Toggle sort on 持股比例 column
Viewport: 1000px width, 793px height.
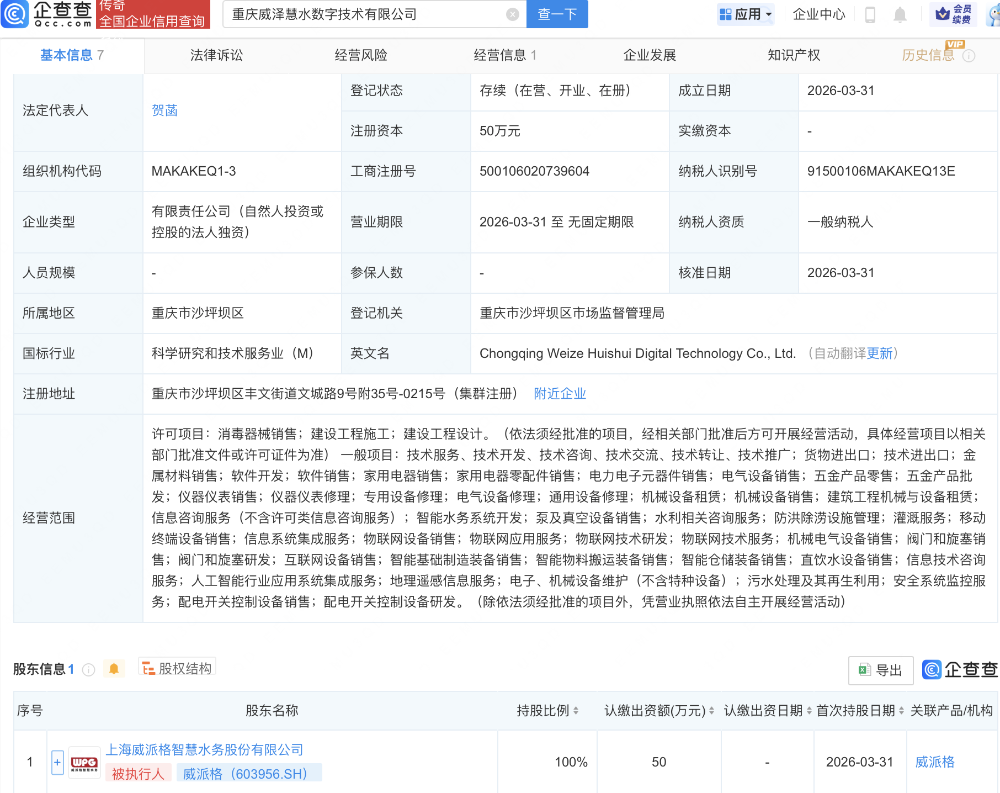coord(576,711)
